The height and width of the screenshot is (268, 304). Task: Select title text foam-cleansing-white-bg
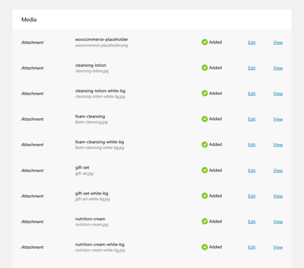click(x=100, y=142)
